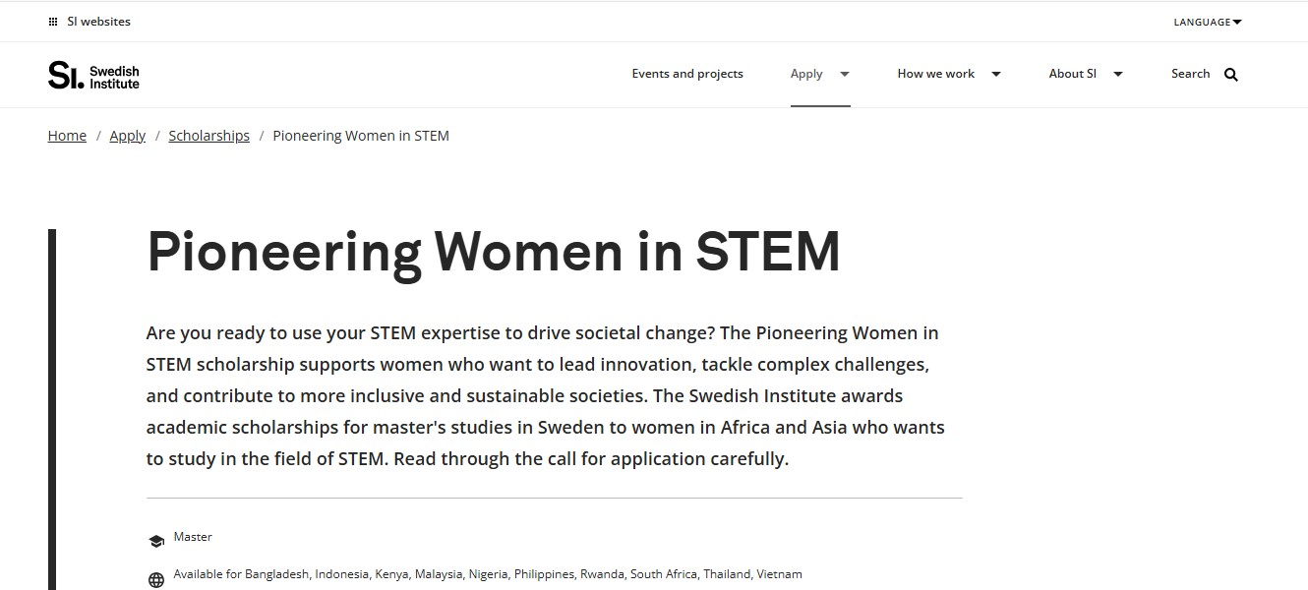Viewport: 1308px width, 590px height.
Task: Open the About SI menu
Action: 1072,74
